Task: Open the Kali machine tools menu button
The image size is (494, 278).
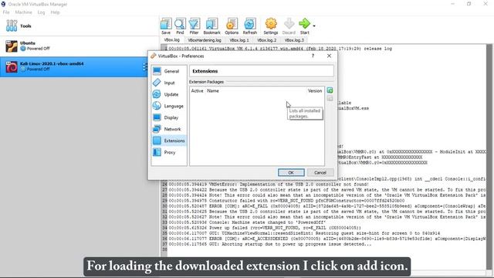Action: pos(145,67)
